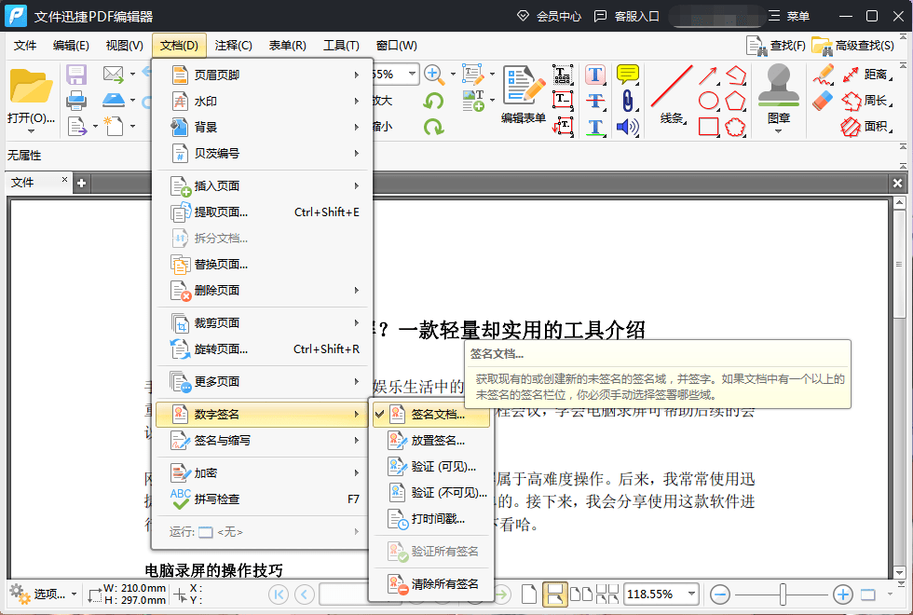Screen dimensions: 913x615
Task: Select the eraser tool
Action: [x=823, y=102]
